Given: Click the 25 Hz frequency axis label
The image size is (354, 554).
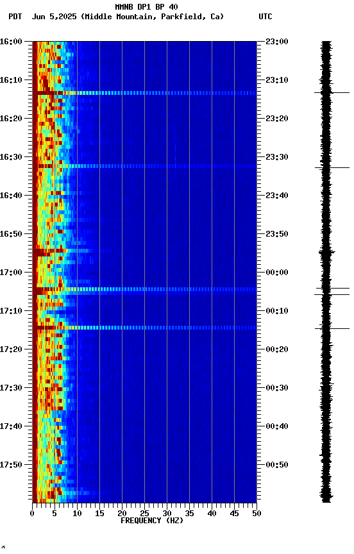Looking at the screenshot, I should click(x=144, y=514).
